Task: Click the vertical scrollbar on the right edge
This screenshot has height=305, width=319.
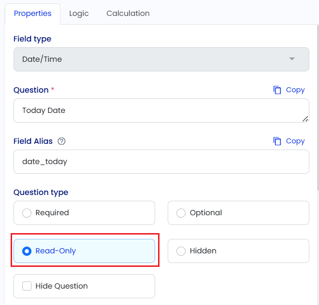Action: pos(318,108)
